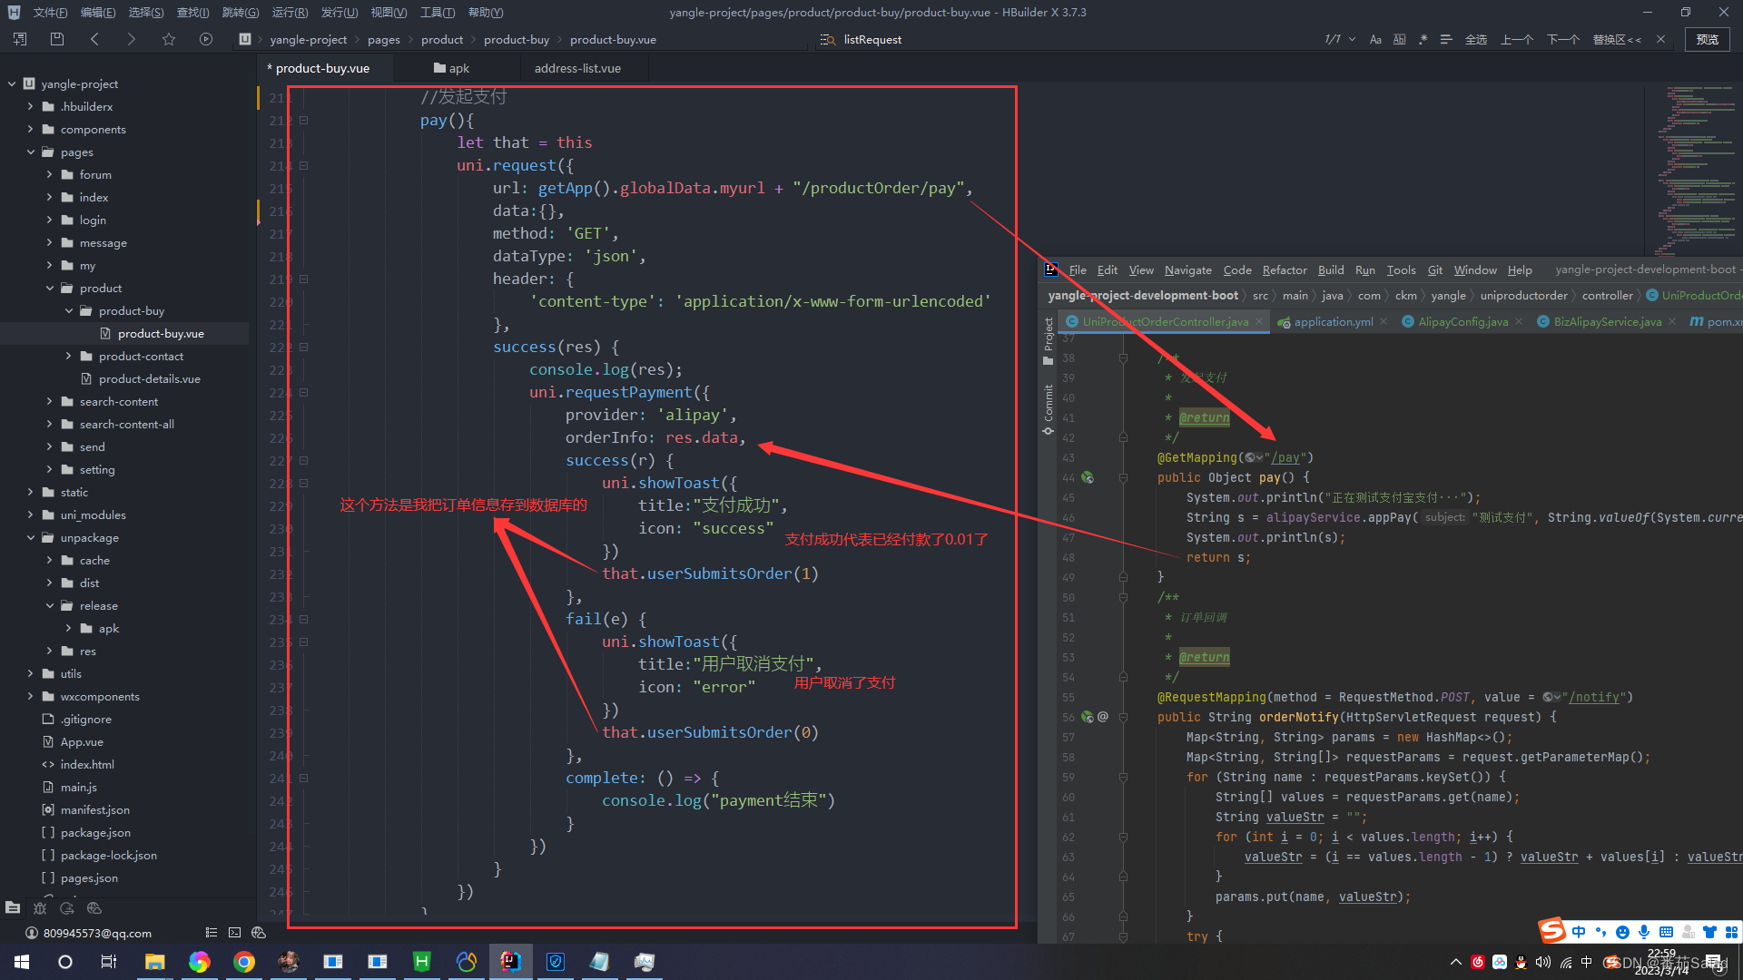Expand the product-contact folder
This screenshot has height=980, width=1743.
pos(69,356)
